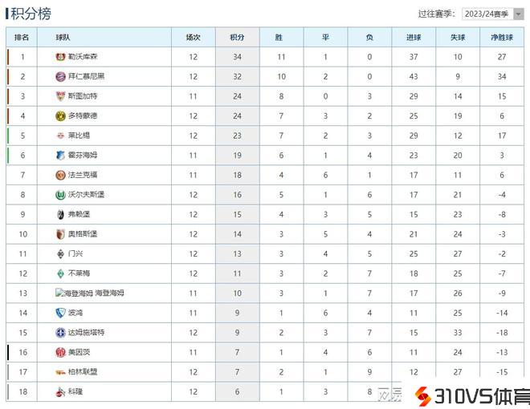Click the Borussia Dortmund crest icon
The height and width of the screenshot is (409, 530).
pos(60,115)
